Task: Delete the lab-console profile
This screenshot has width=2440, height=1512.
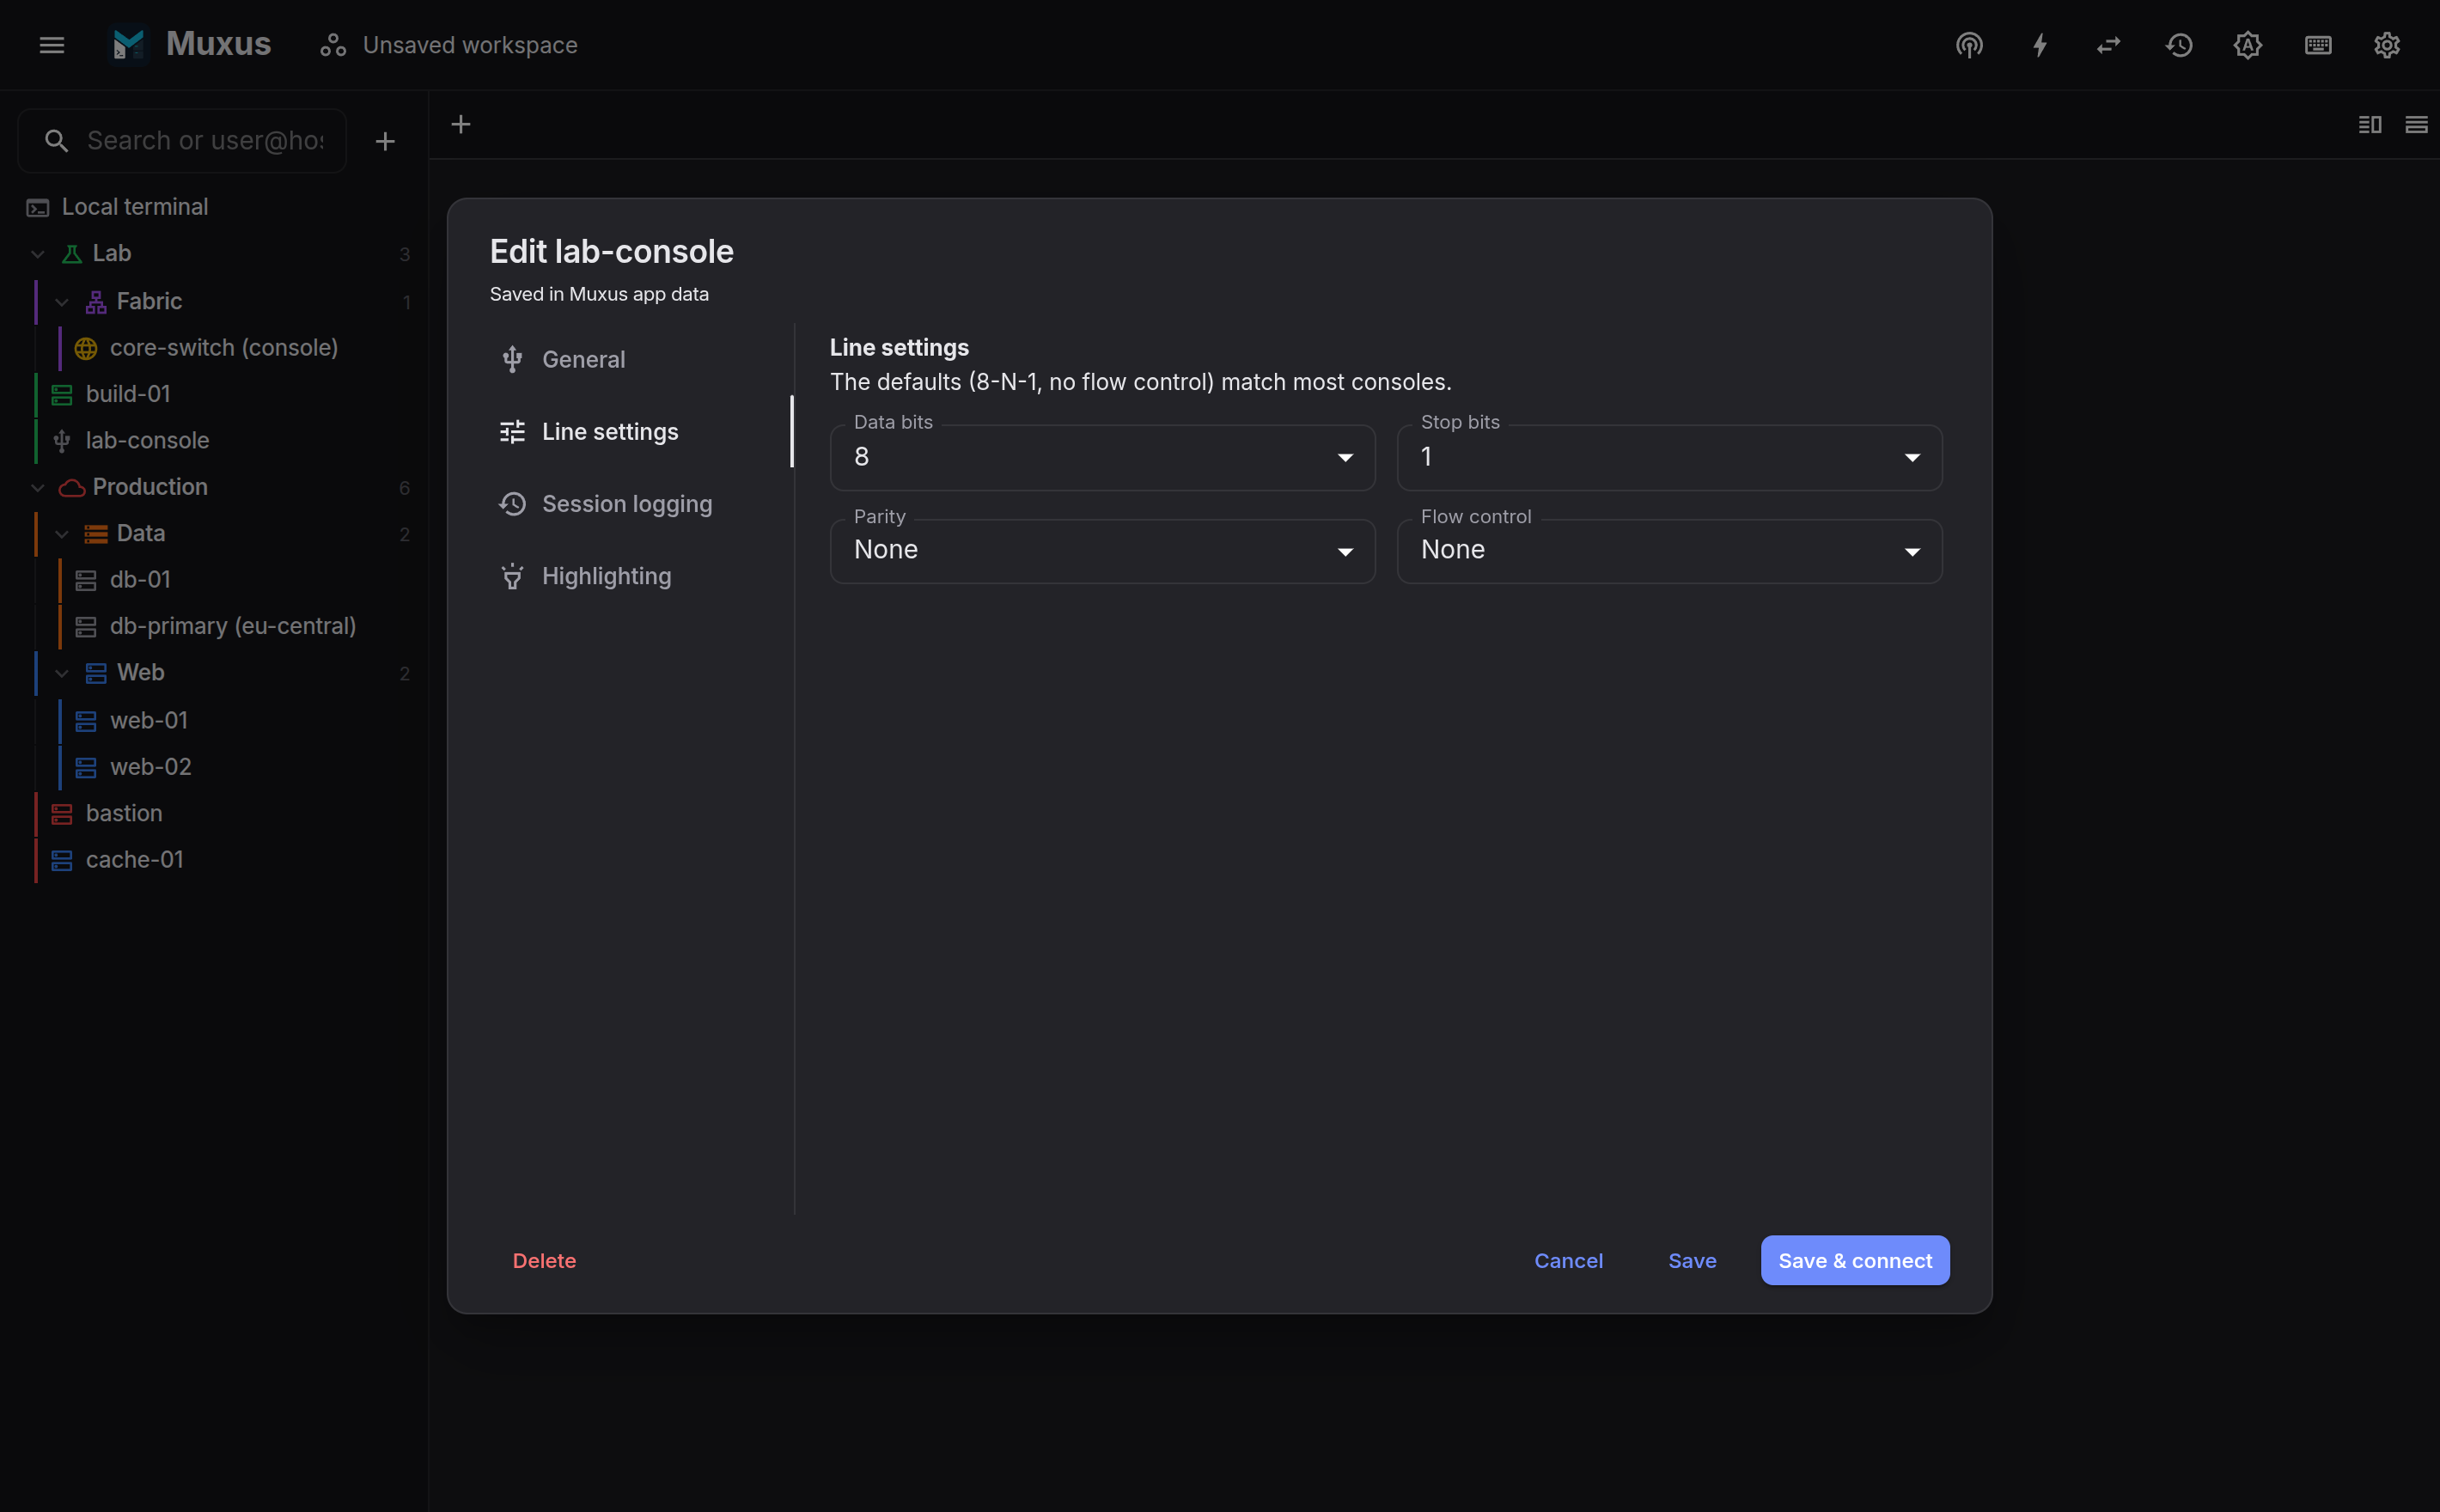Action: click(544, 1261)
